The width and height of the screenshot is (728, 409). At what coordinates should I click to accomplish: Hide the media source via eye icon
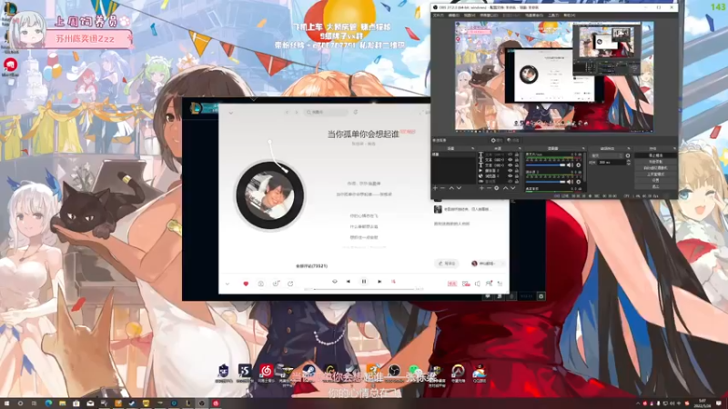coord(511,171)
